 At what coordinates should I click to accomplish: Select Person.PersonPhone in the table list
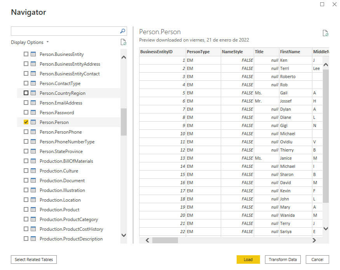61,132
